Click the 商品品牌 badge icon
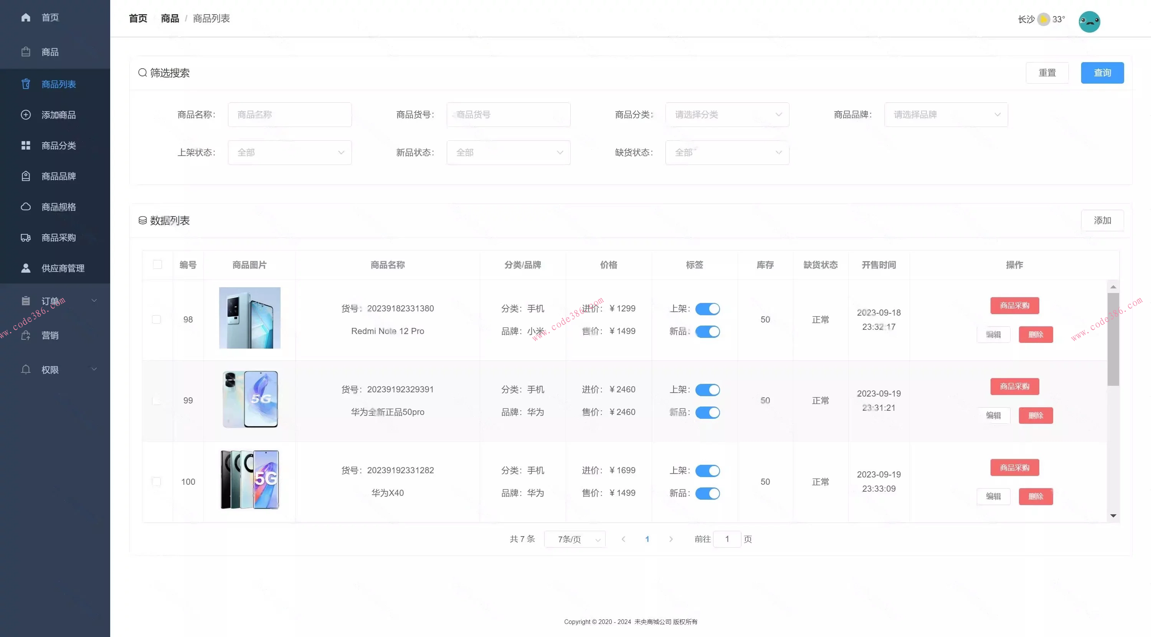Image resolution: width=1151 pixels, height=637 pixels. pos(26,176)
